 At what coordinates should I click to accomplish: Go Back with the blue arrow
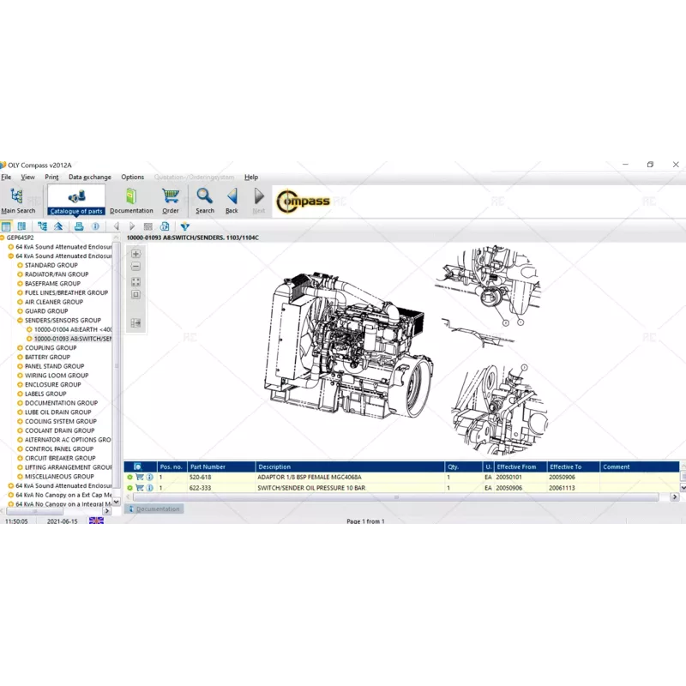pyautogui.click(x=232, y=201)
